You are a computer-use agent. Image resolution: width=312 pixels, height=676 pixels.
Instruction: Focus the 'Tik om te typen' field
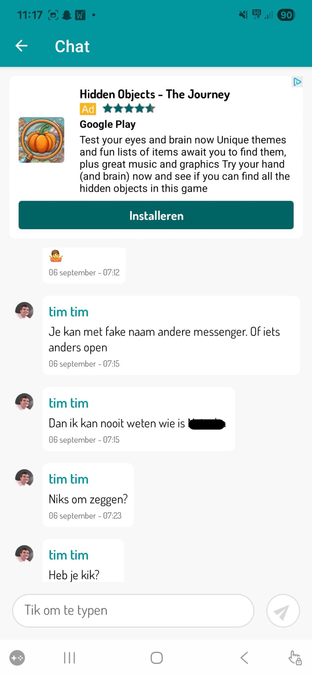pos(133,611)
